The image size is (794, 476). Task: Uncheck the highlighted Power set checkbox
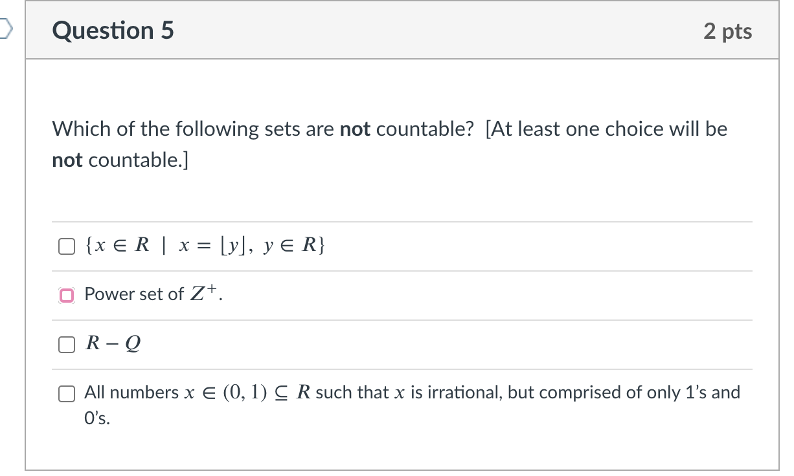point(67,295)
